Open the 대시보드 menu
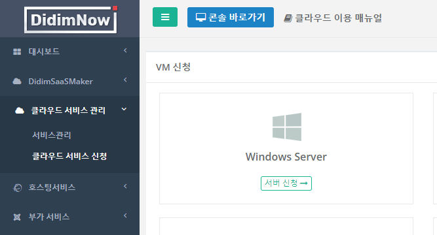 click(69, 52)
